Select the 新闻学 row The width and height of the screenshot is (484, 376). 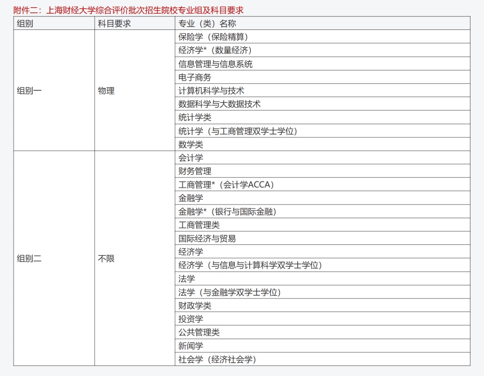click(x=323, y=346)
